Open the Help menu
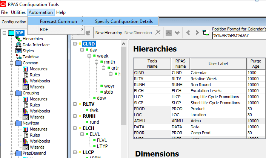Viewport: 266px width, 158px height. point(61,12)
